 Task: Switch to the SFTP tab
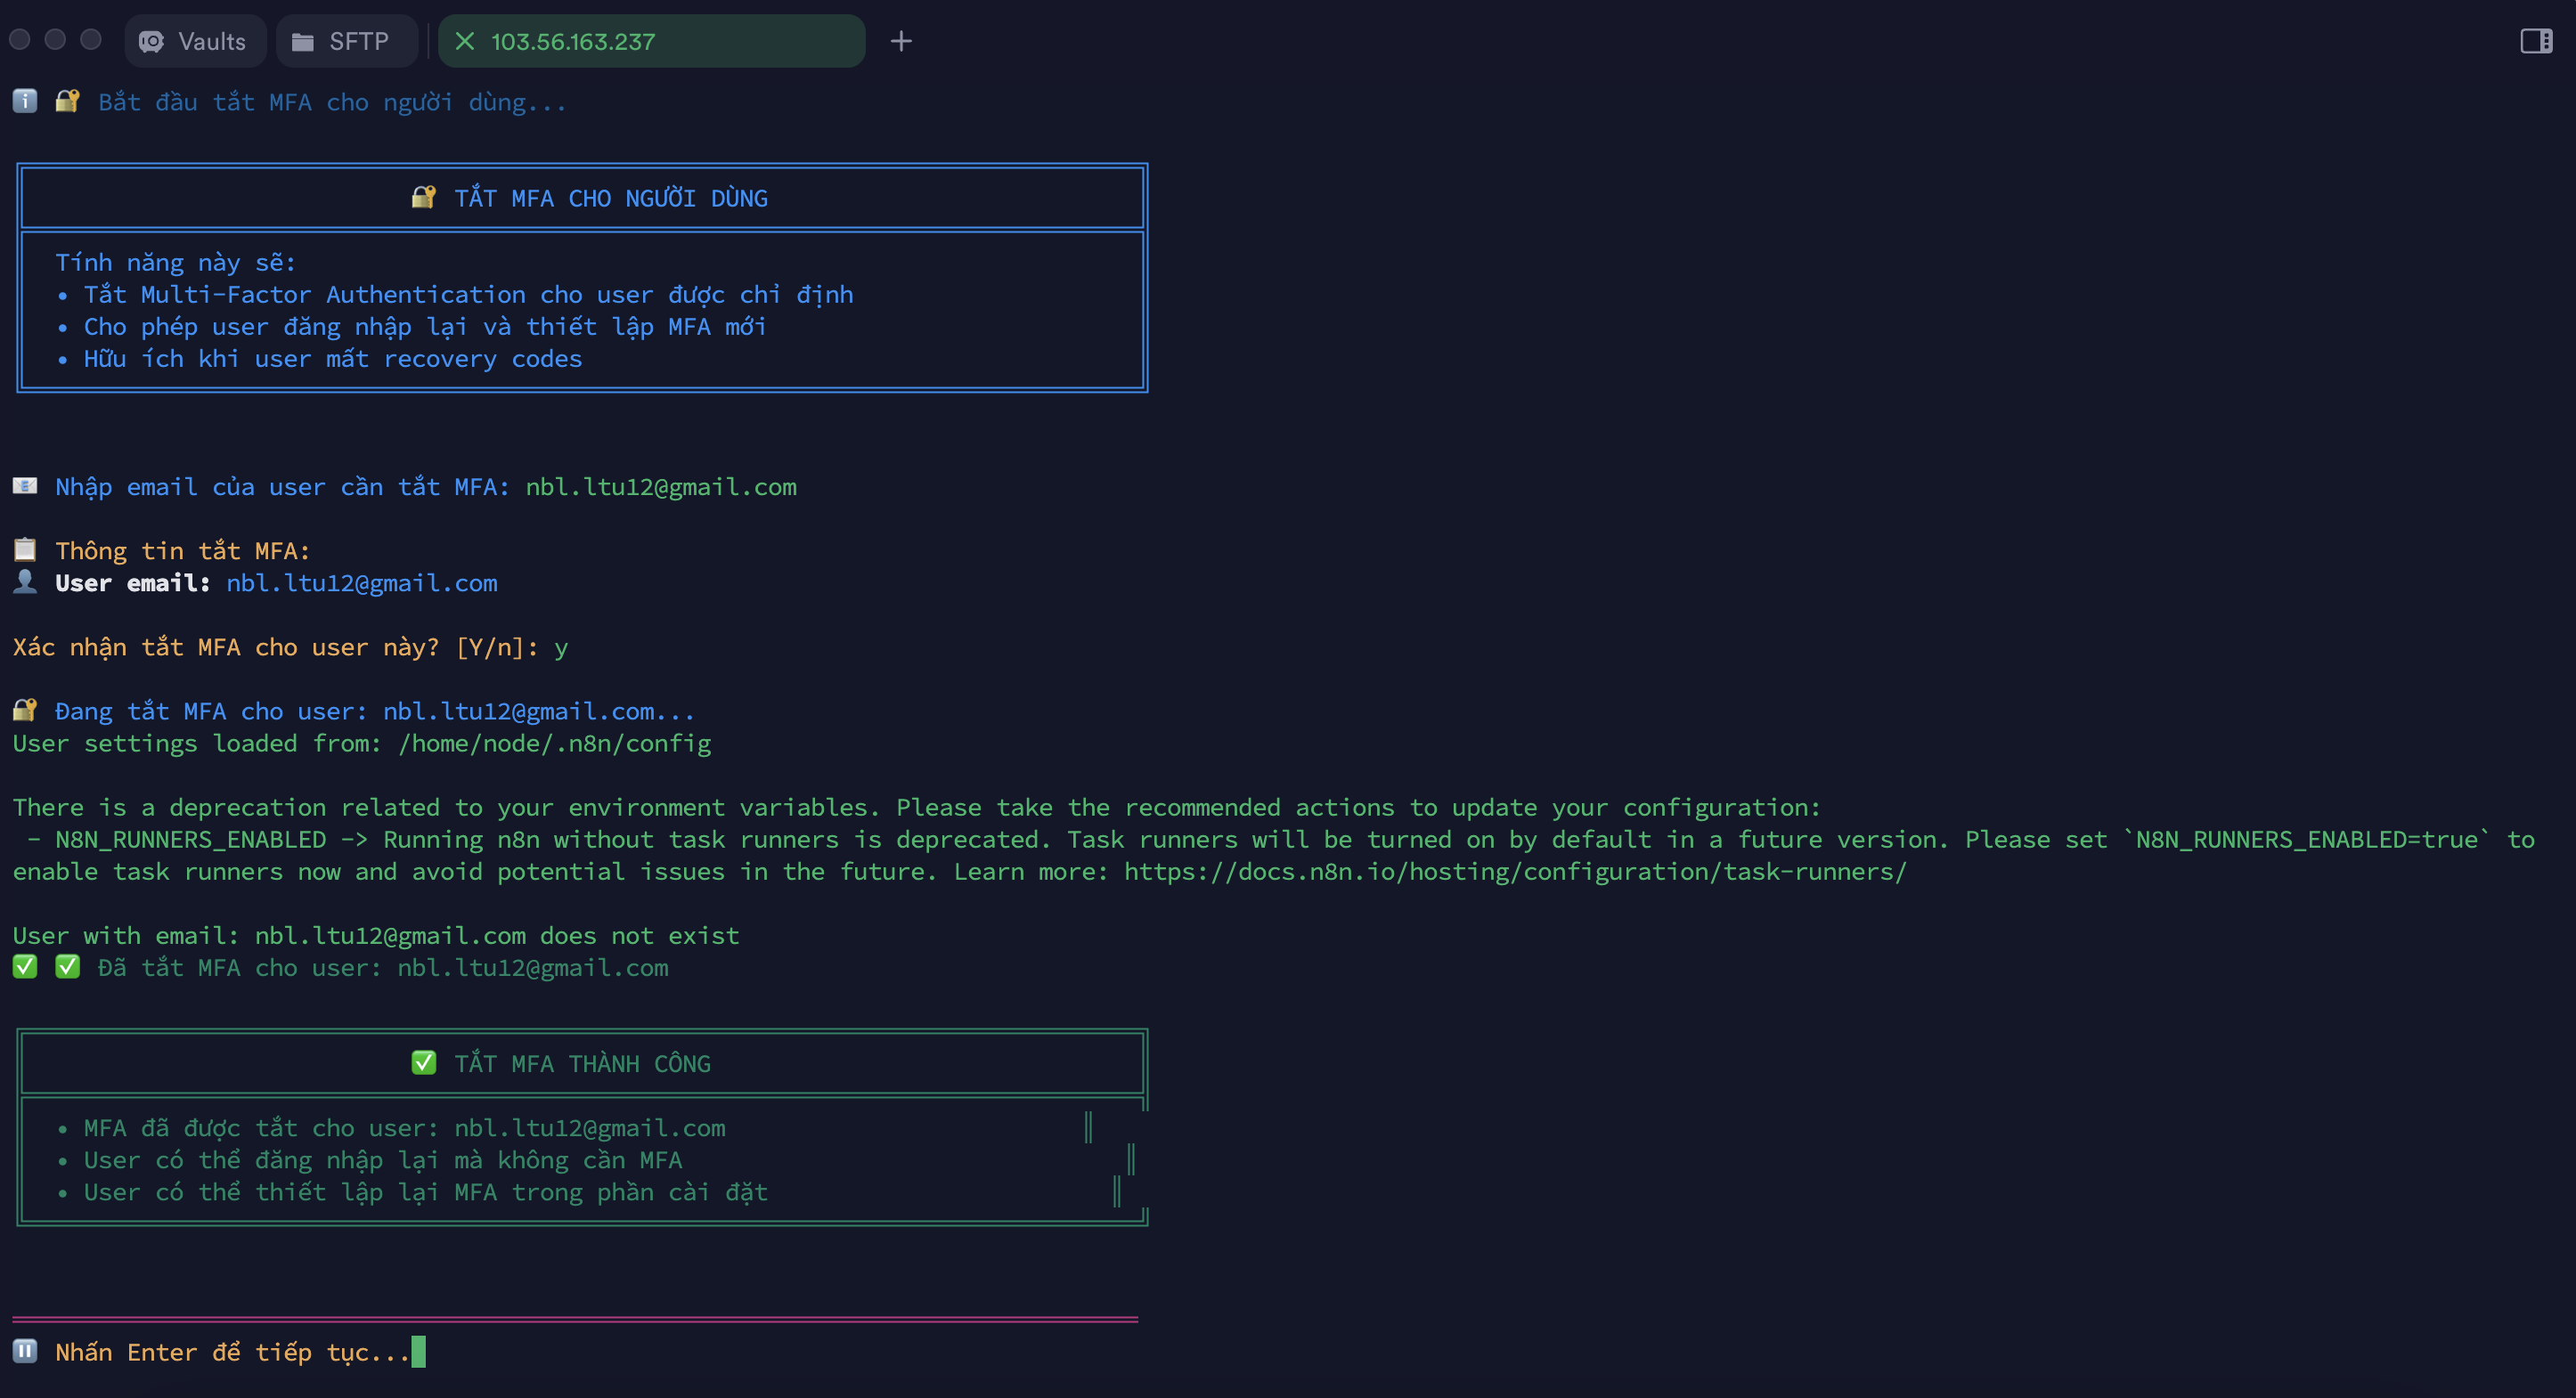tap(346, 41)
